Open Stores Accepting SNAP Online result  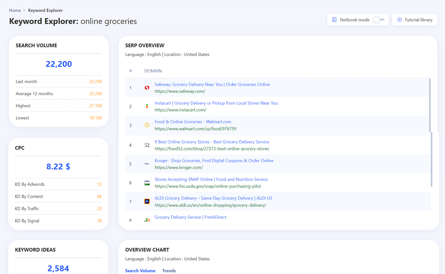pos(211,180)
